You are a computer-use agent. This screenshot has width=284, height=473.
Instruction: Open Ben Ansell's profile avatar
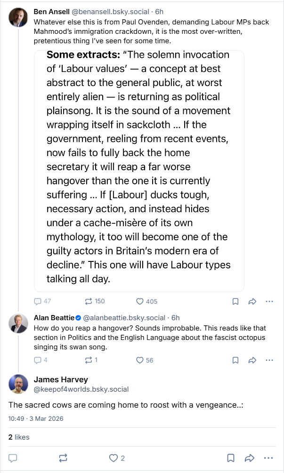(x=19, y=17)
